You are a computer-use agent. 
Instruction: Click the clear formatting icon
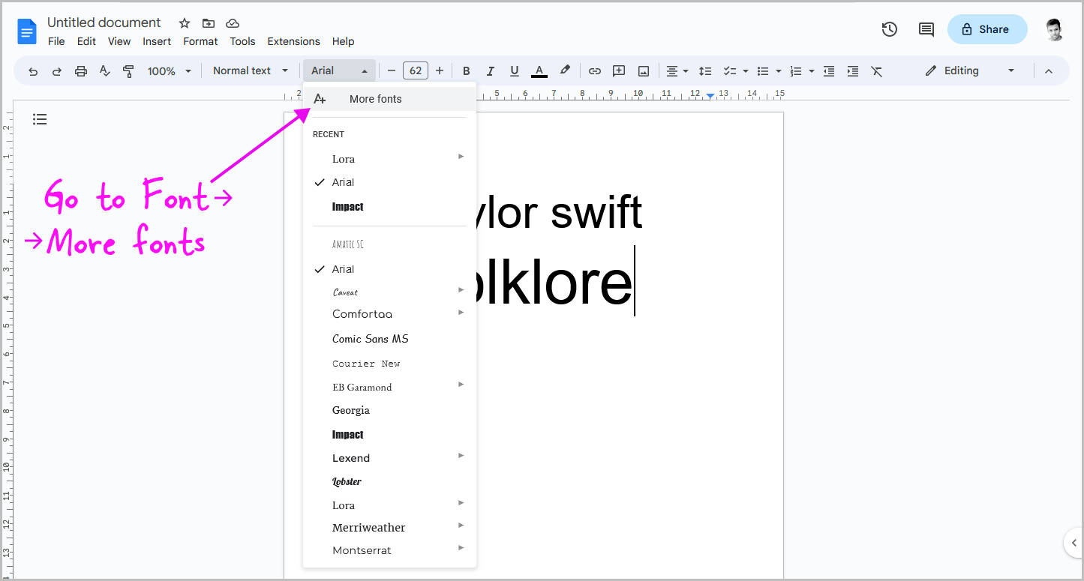click(x=877, y=71)
